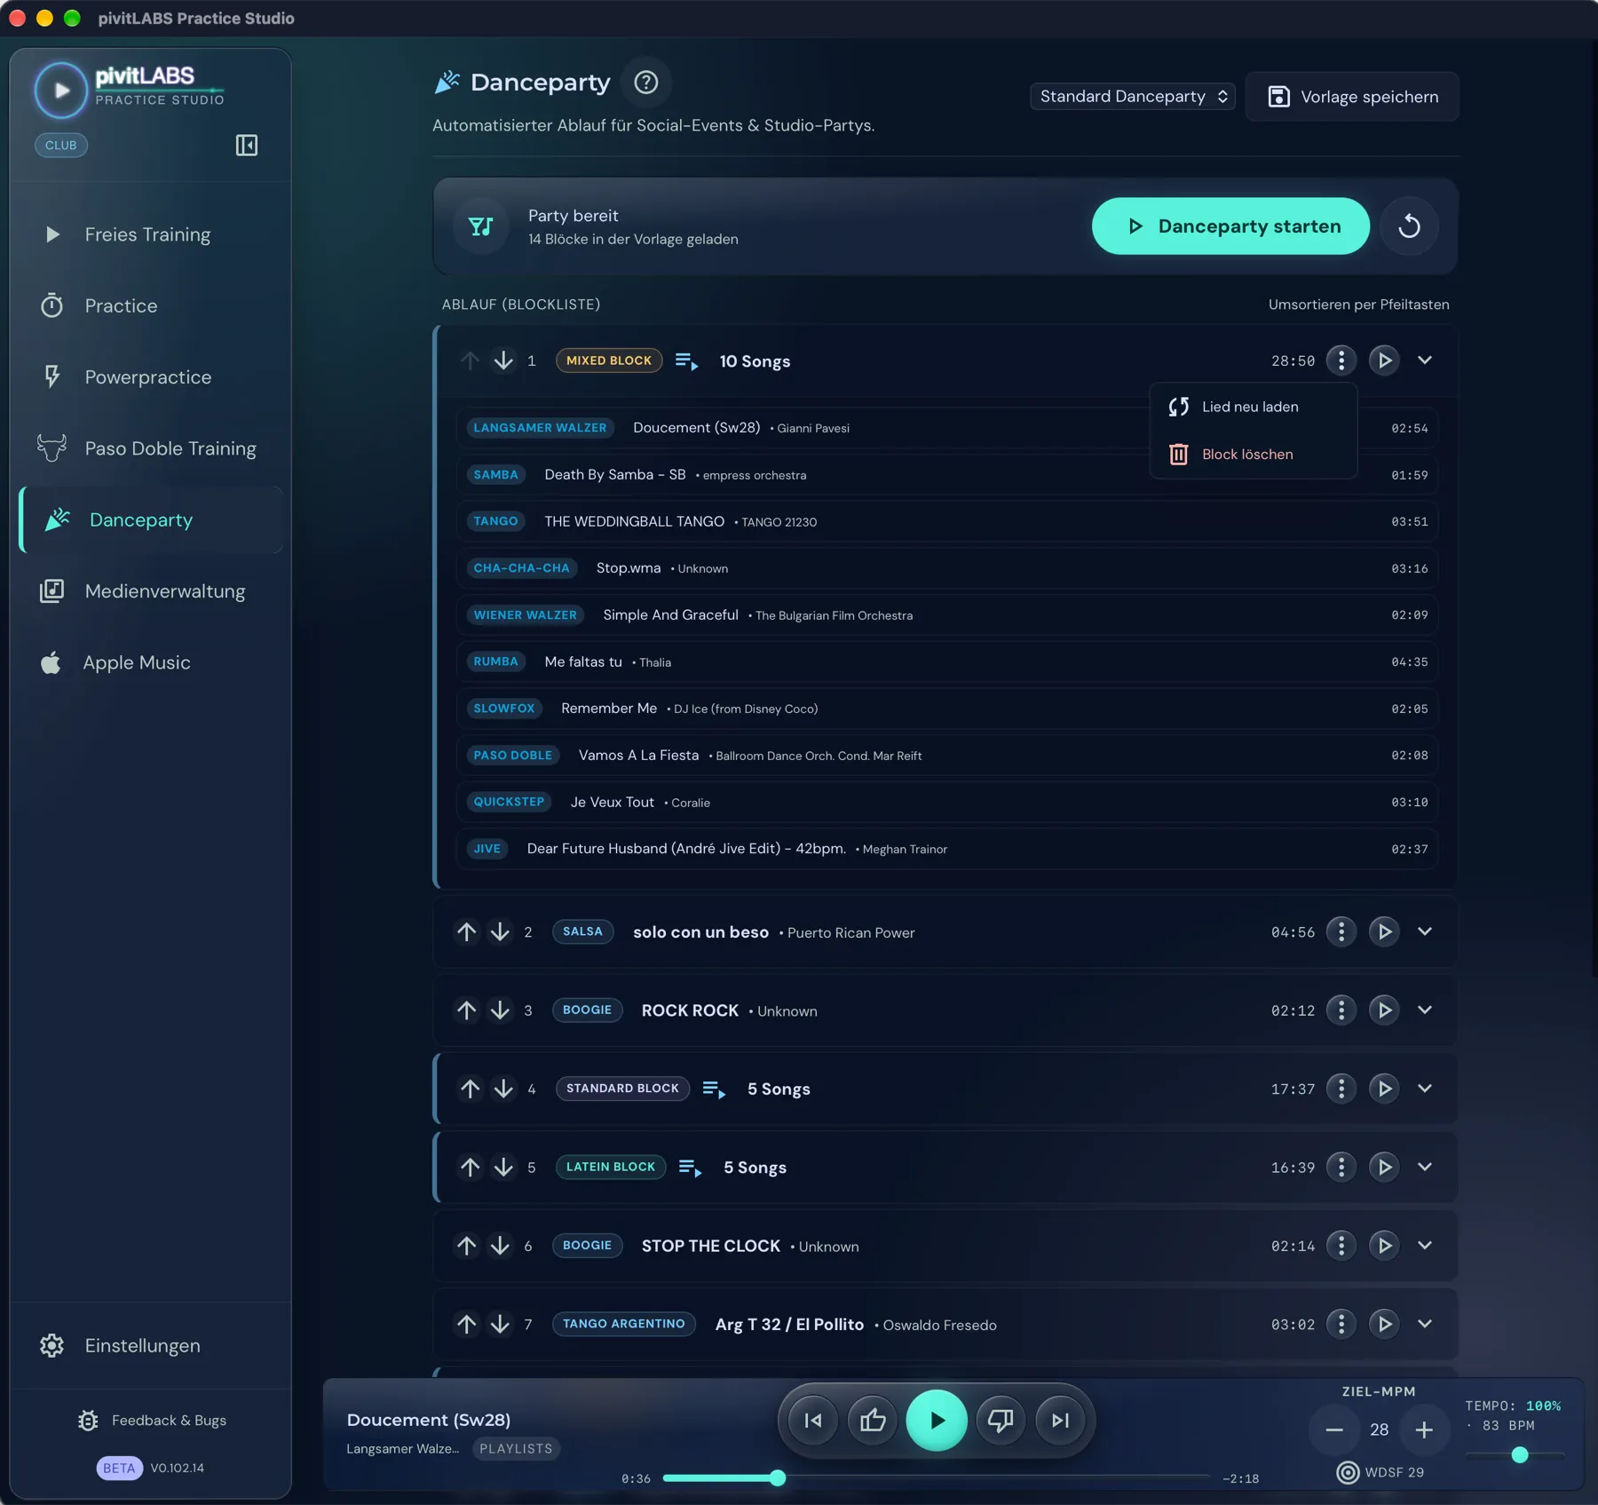Dislike the current song with thumbs down
Image resolution: width=1598 pixels, height=1505 pixels.
pyautogui.click(x=1001, y=1421)
